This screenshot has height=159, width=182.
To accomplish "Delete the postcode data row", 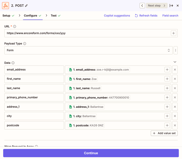I will pyautogui.click(x=175, y=125).
